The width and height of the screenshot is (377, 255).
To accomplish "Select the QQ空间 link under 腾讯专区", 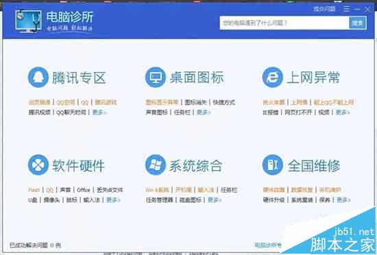I will (x=66, y=103).
